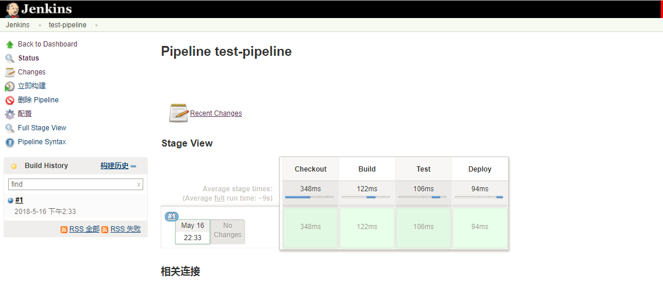Click the #1 build badge in Stage View
The image size is (663, 289).
(x=171, y=216)
